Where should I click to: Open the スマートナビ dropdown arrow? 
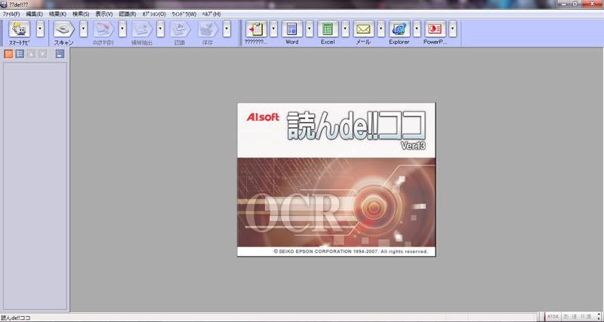(40, 29)
